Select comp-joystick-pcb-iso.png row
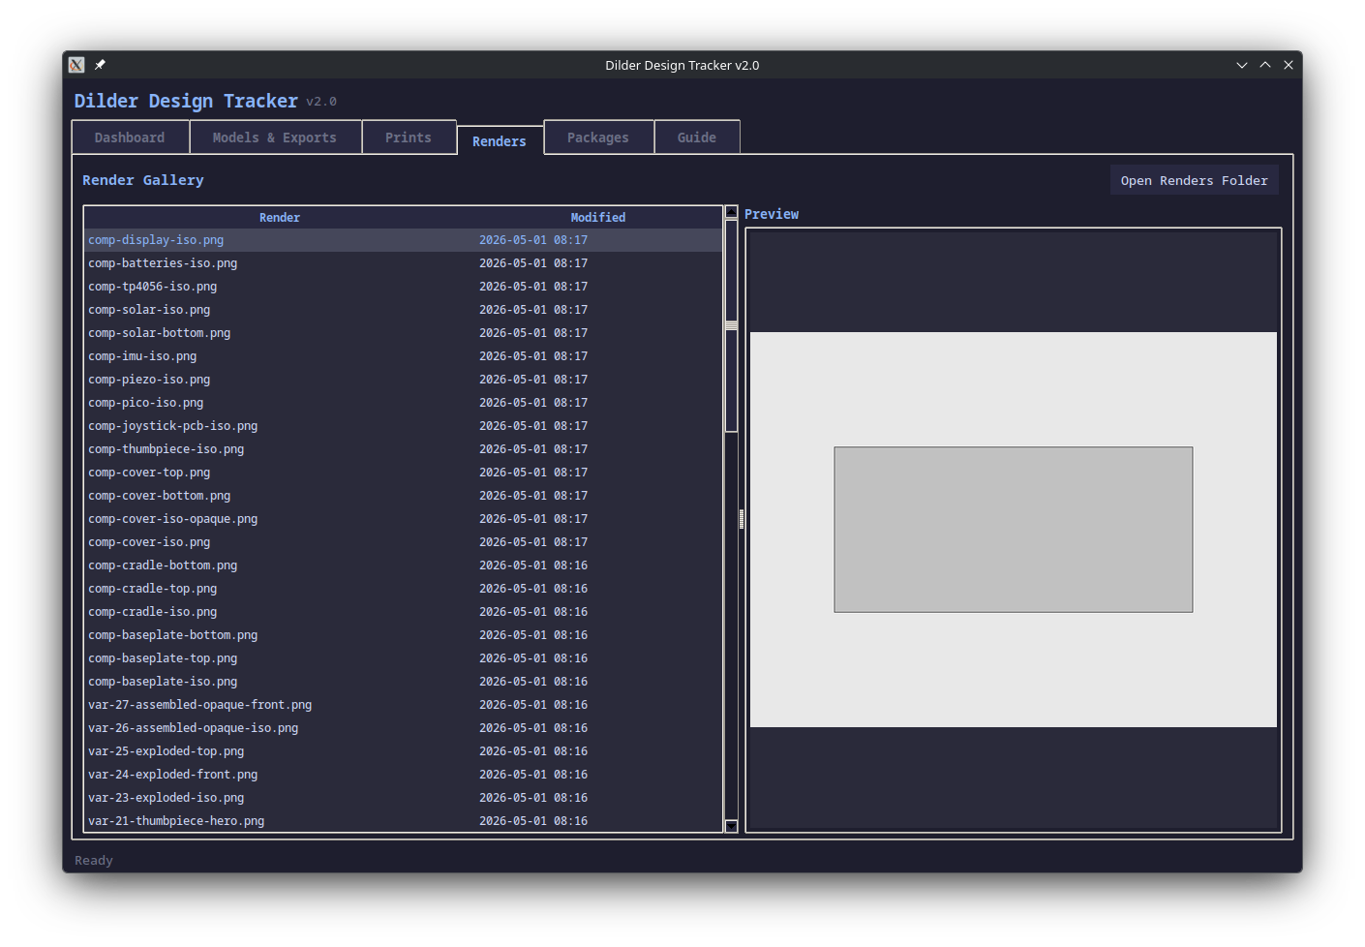This screenshot has width=1365, height=947. point(404,426)
